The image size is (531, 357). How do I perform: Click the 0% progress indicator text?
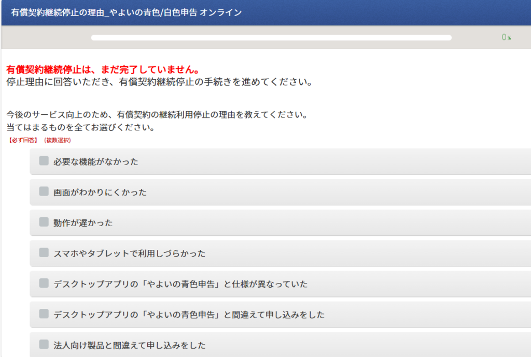click(x=506, y=38)
